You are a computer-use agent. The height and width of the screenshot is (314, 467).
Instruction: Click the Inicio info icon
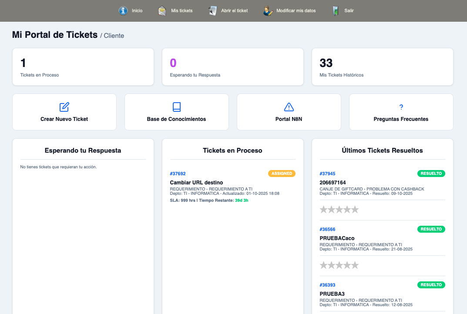pos(122,10)
